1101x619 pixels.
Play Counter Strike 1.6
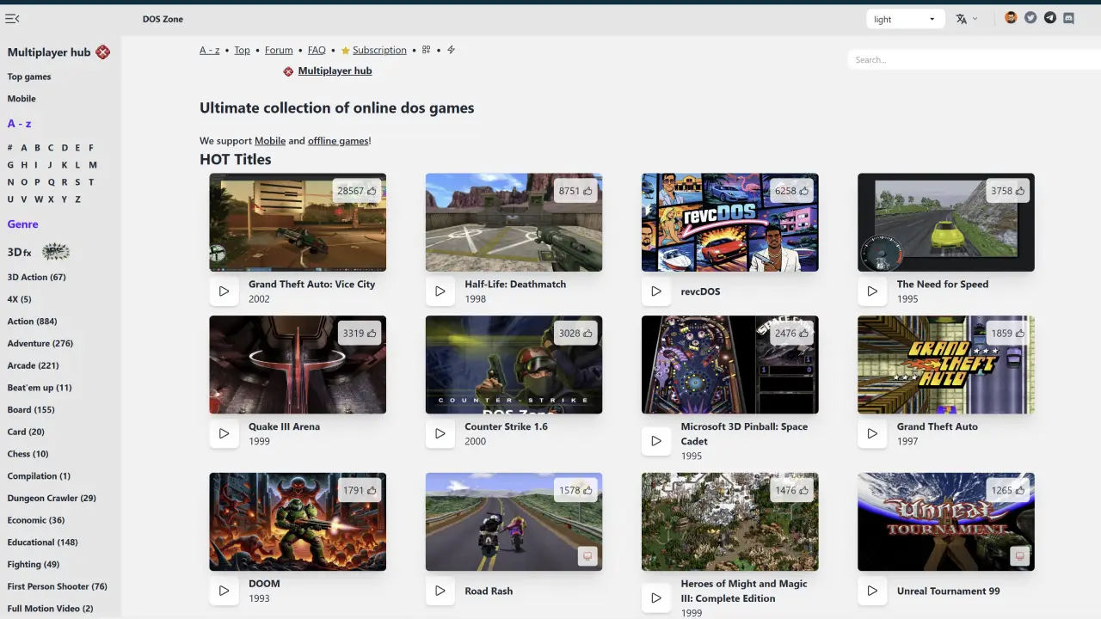pos(440,433)
